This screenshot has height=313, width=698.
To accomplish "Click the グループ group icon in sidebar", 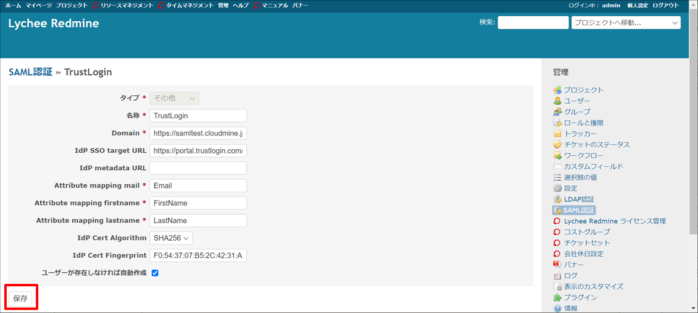I will pos(557,112).
